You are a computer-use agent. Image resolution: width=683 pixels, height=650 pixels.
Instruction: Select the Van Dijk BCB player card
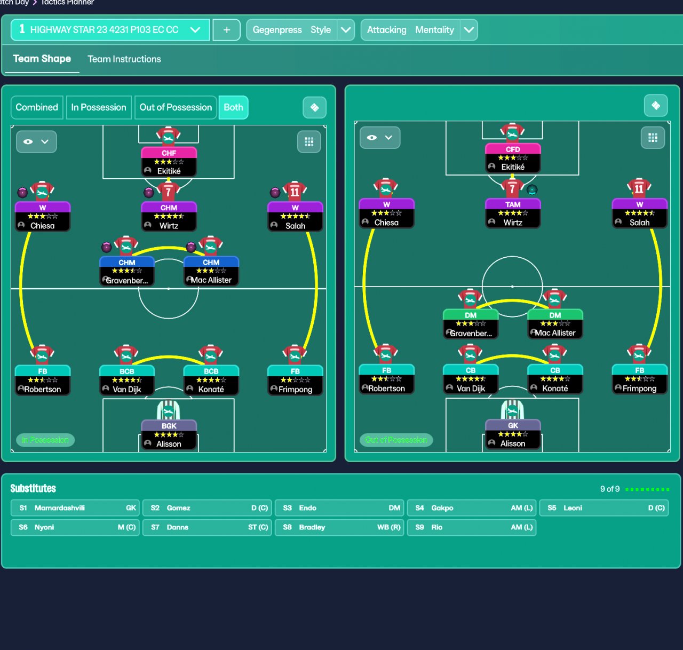click(127, 381)
